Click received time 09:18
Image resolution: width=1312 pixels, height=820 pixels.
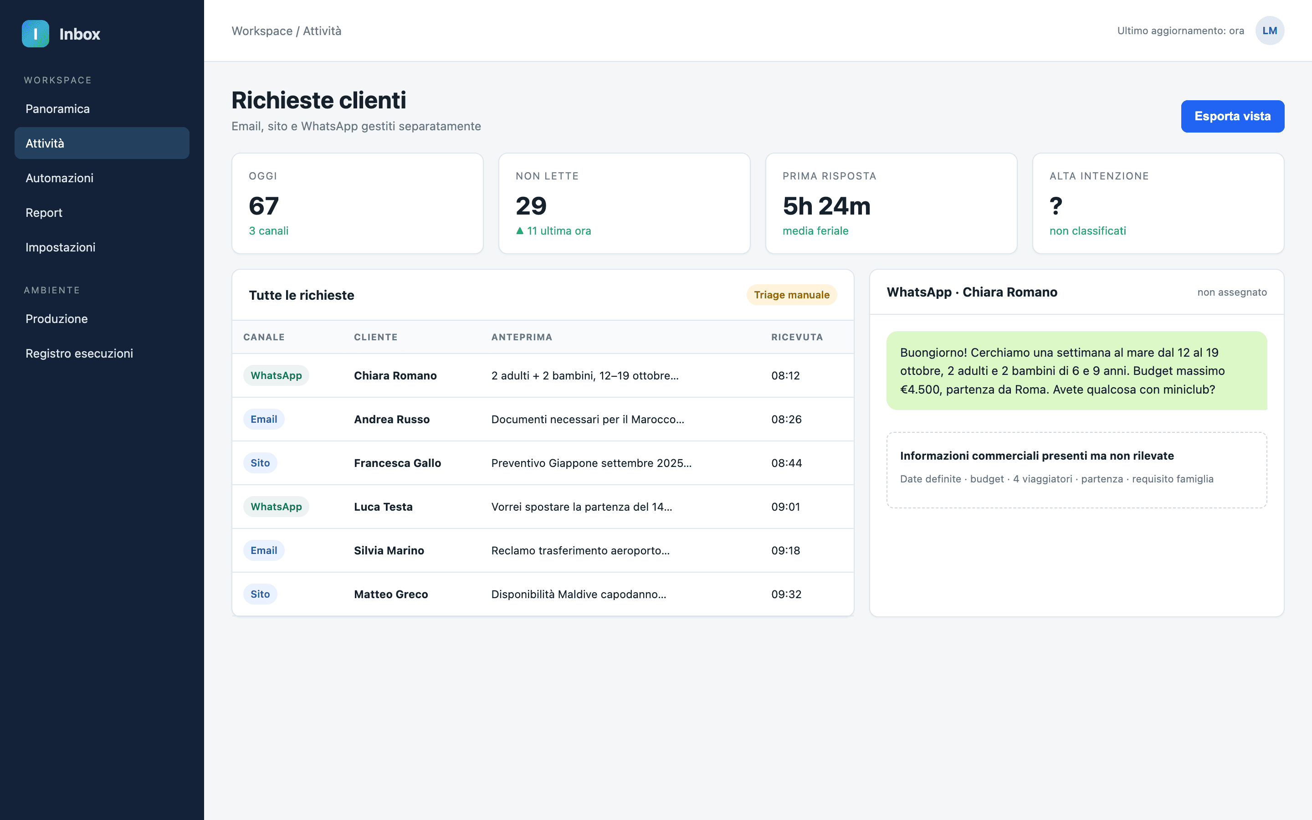click(x=785, y=550)
